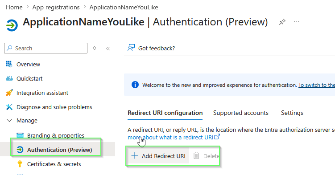Click the magnifier icon in Search box
The height and width of the screenshot is (175, 335).
click(x=9, y=48)
